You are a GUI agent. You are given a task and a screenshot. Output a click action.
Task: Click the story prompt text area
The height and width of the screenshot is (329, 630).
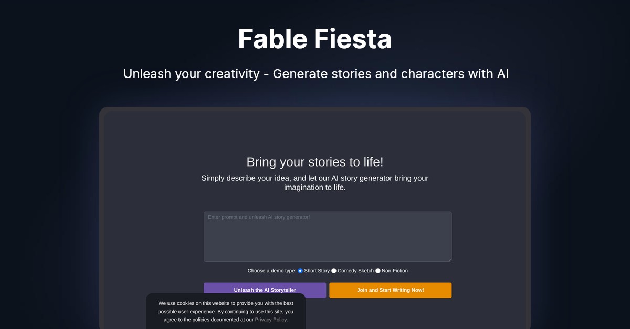(328, 236)
